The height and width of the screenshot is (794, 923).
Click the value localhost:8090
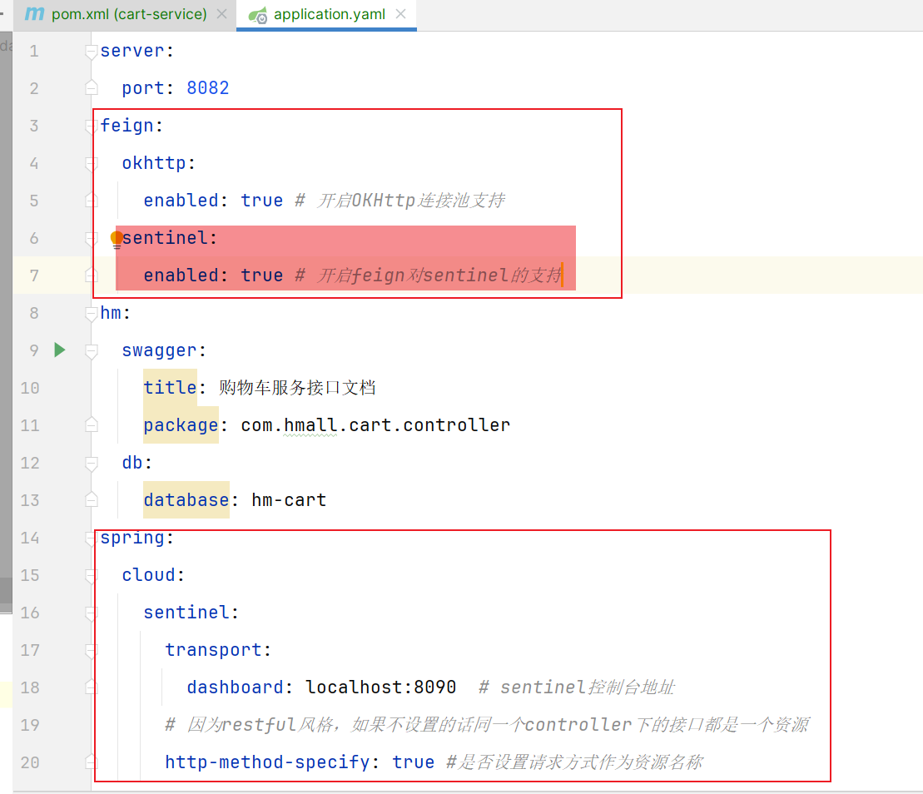pos(381,687)
